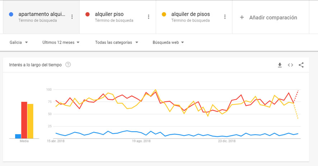Open the 'Últimos 12 meses' time range dropdown

[61, 43]
